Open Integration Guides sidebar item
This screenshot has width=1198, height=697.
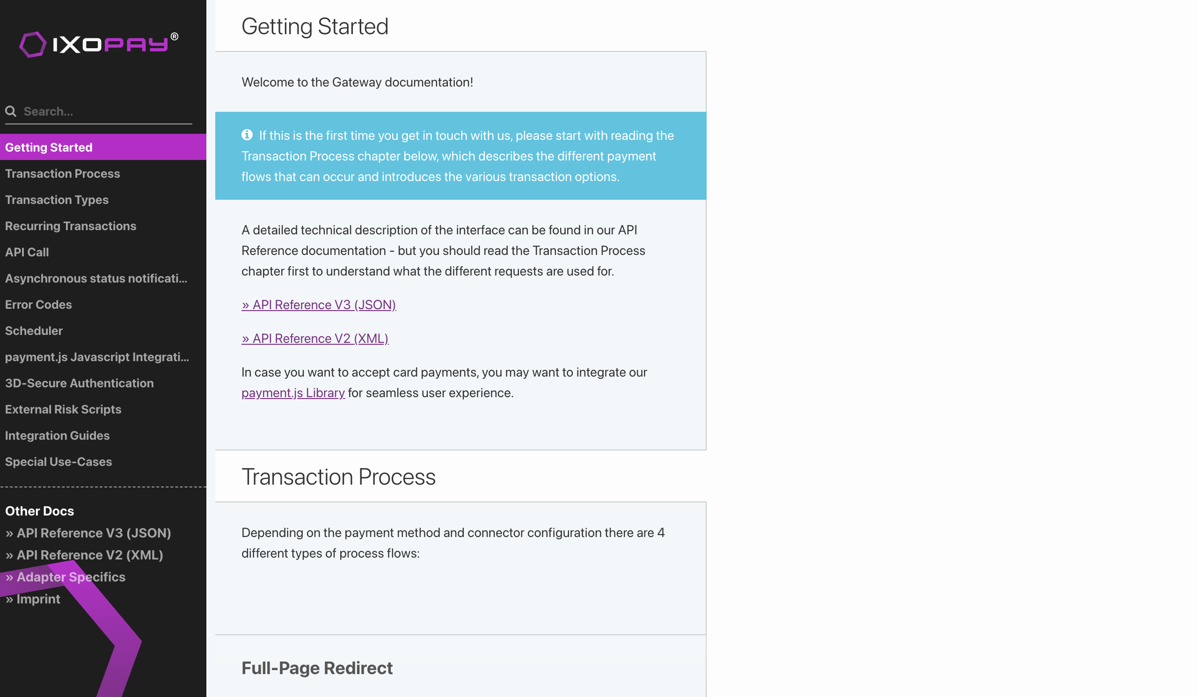(x=103, y=435)
